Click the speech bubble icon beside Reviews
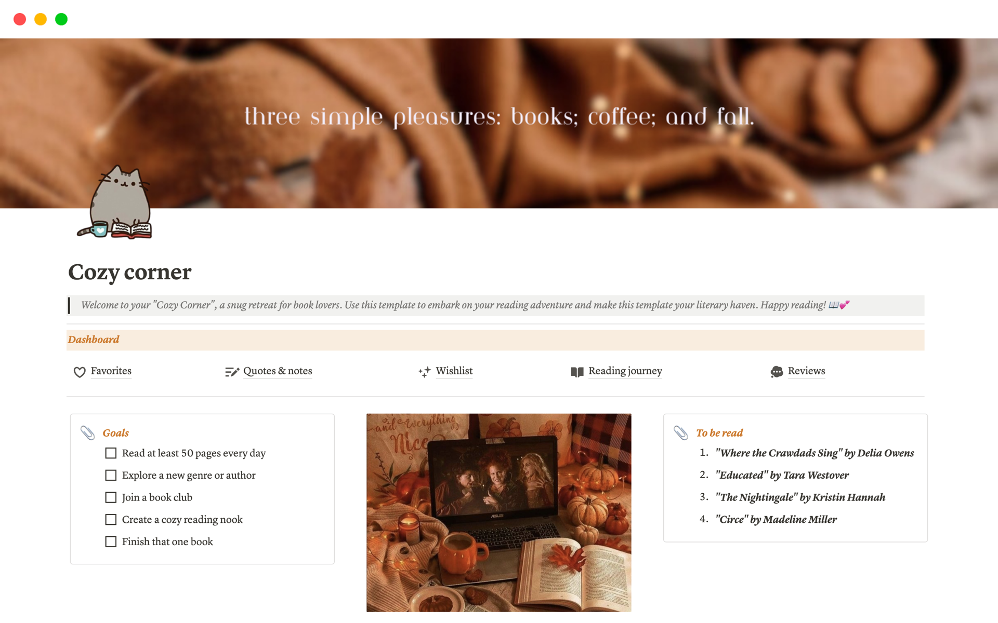 (777, 372)
